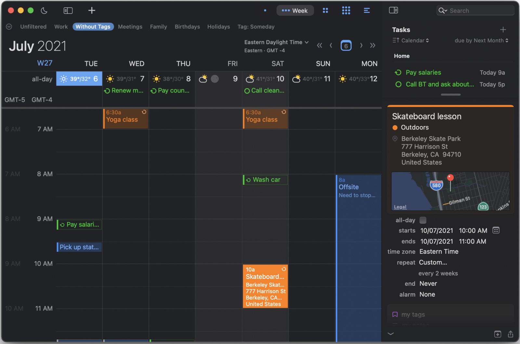Open the Offsite event on Monday
Screen dimensions: 520x344
[358, 258]
